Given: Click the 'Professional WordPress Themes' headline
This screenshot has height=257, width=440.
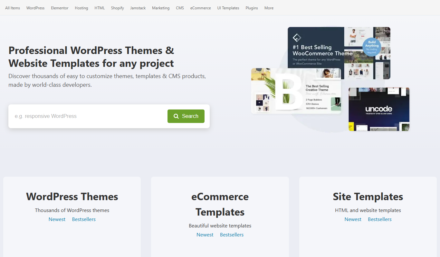Looking at the screenshot, I should 91,57.
